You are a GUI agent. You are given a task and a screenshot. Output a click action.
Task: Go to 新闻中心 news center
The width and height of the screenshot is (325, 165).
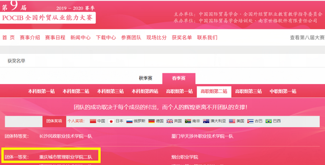pos(80,38)
